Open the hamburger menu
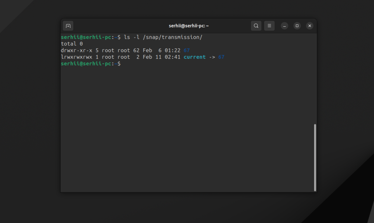The height and width of the screenshot is (223, 374). [269, 26]
